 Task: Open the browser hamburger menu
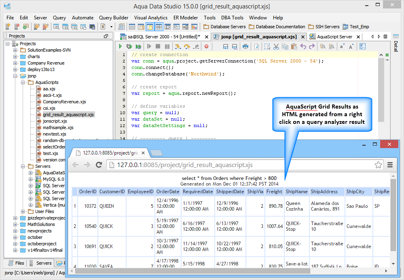(x=390, y=165)
